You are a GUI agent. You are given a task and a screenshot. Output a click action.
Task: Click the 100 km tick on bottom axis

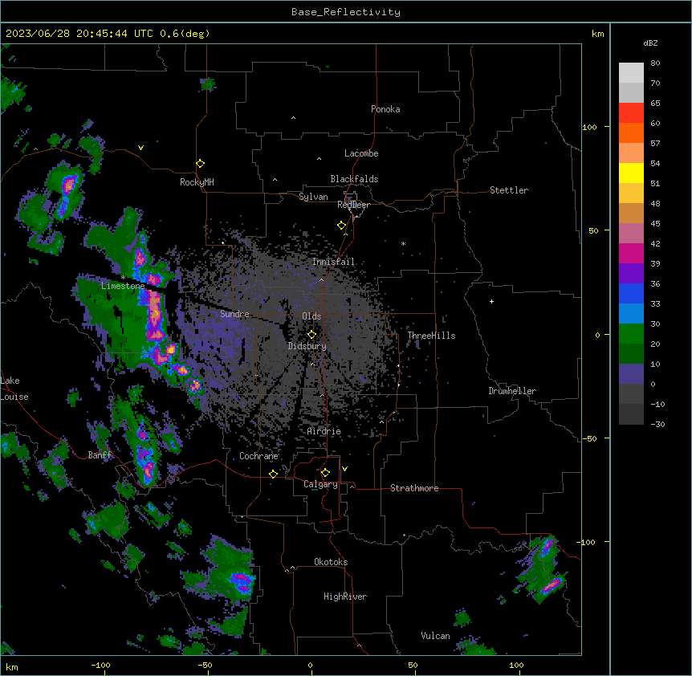(x=516, y=665)
